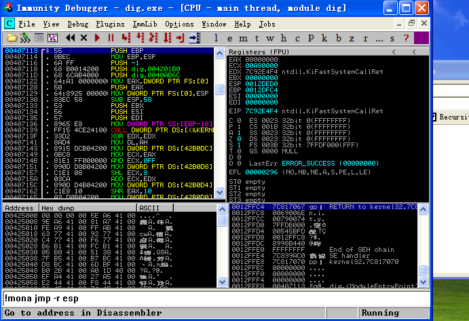Click the Address column header in dump

20,208
